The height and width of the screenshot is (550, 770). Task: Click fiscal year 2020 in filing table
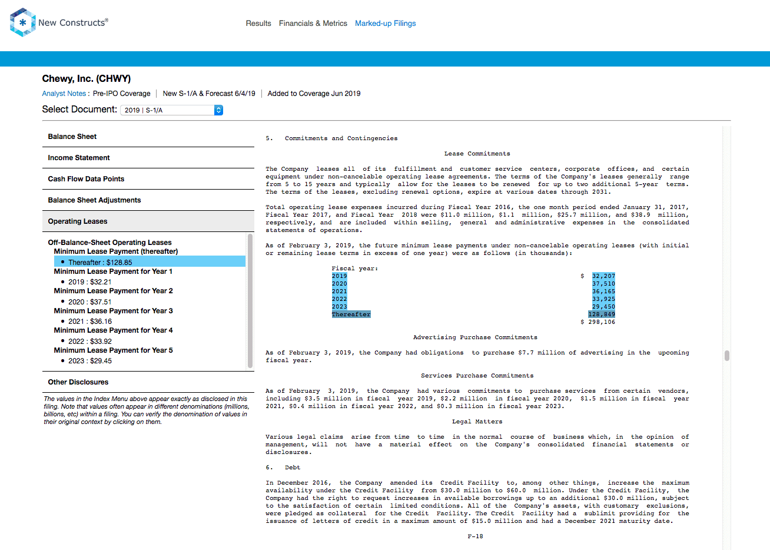click(339, 284)
